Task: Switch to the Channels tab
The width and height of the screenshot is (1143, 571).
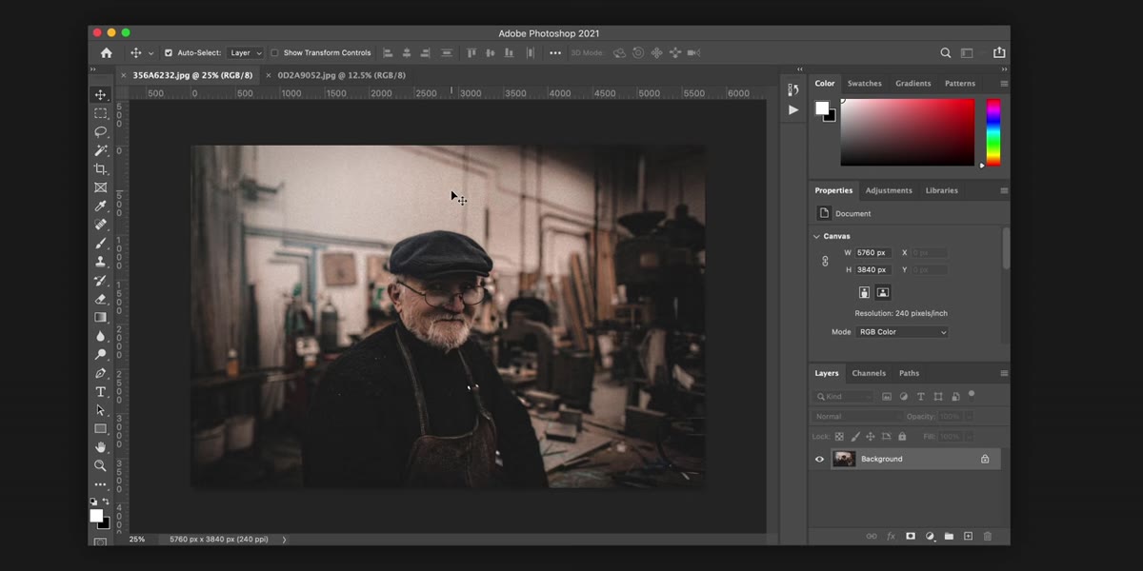Action: [869, 373]
